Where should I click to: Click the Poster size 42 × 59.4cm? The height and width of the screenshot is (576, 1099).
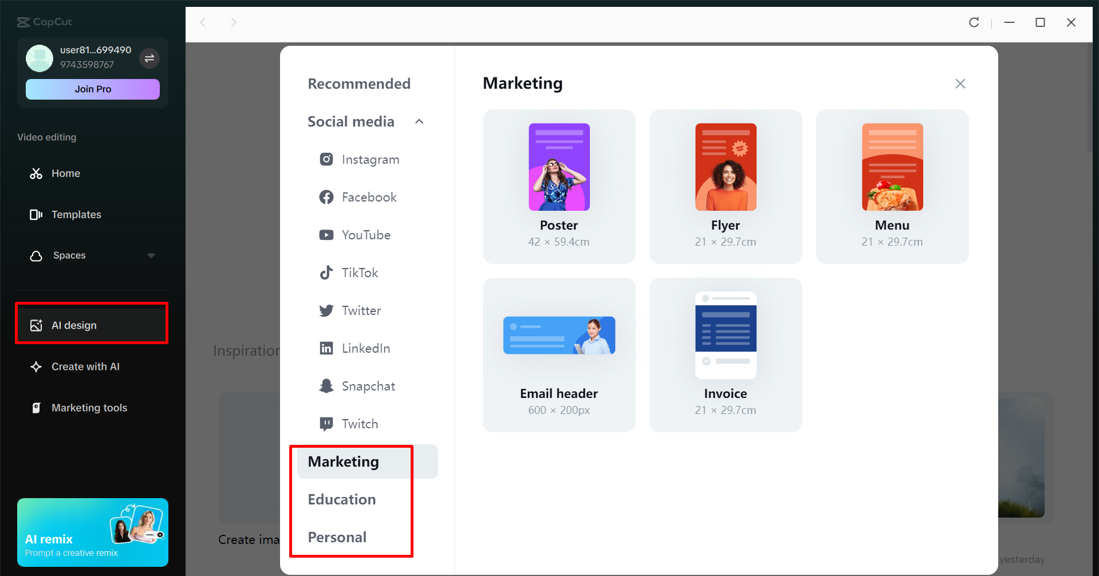coord(559,242)
